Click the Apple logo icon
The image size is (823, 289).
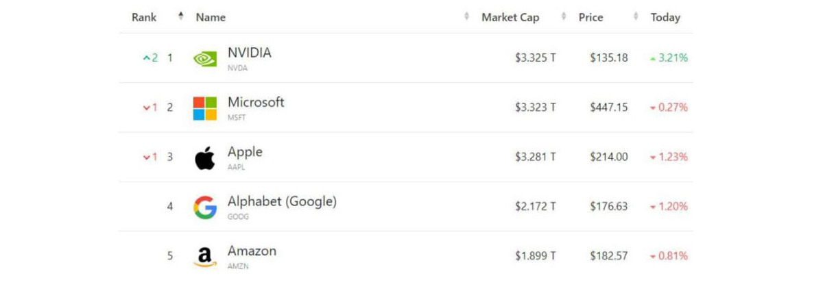tap(204, 158)
